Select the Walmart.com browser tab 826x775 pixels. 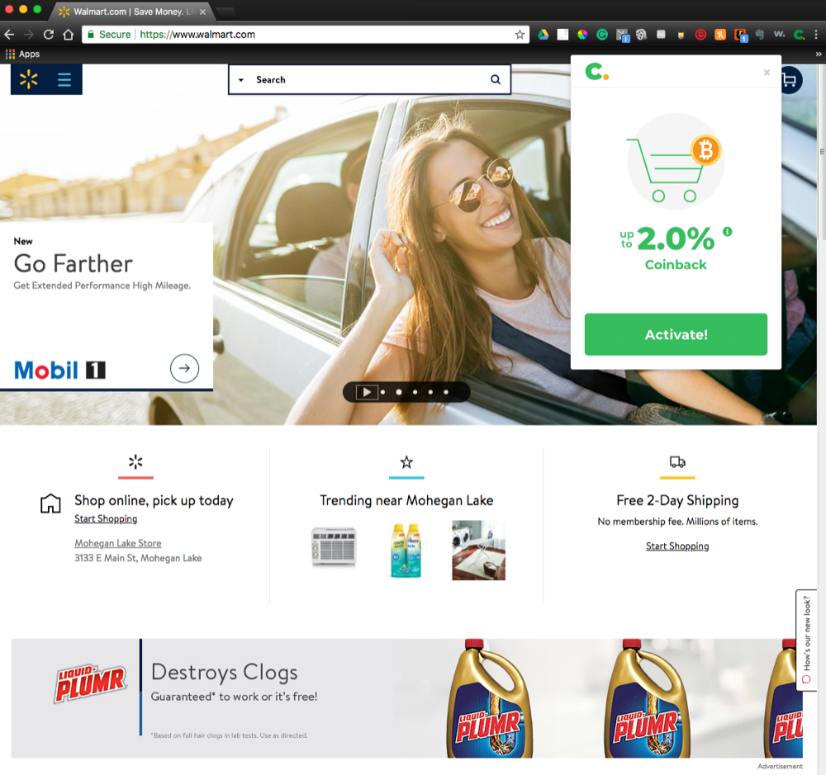click(132, 12)
